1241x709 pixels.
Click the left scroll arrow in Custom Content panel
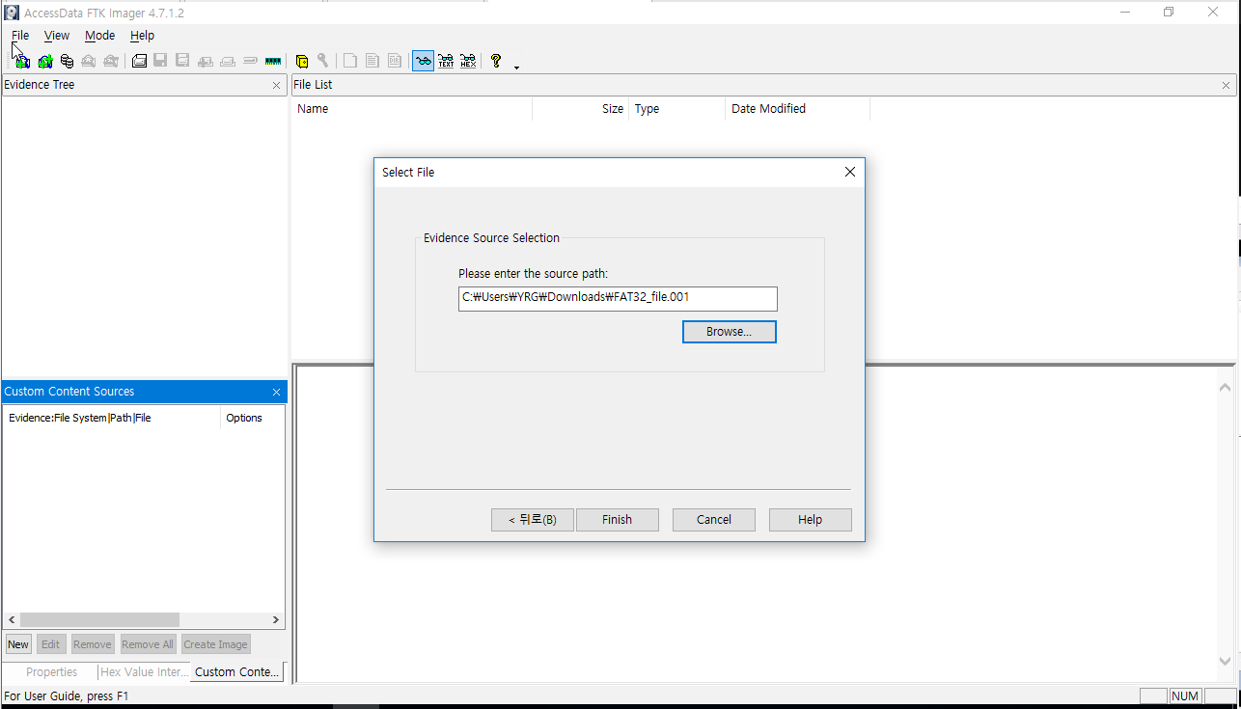[x=12, y=620]
